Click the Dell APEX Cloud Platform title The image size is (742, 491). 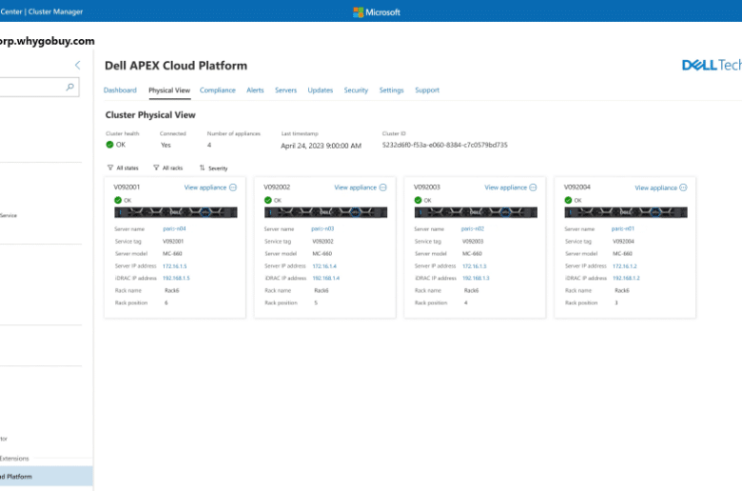[176, 66]
